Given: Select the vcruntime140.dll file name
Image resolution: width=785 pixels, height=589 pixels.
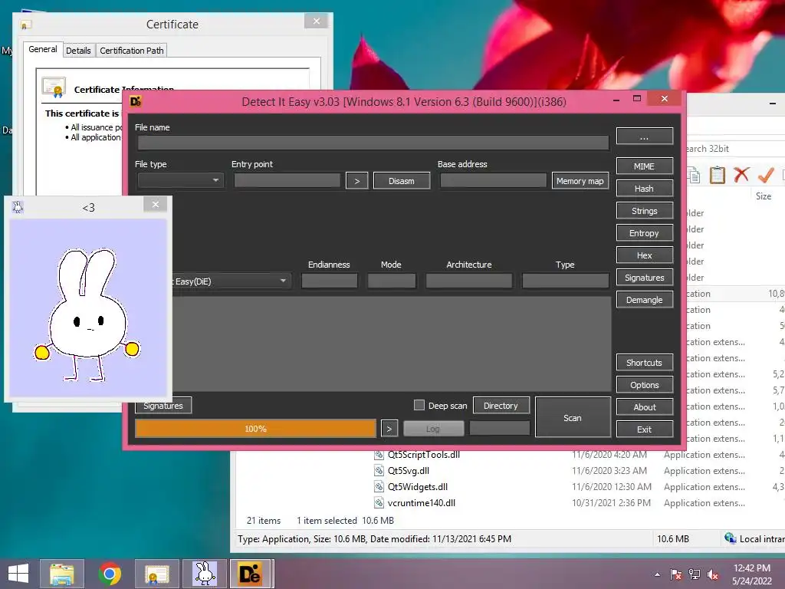Looking at the screenshot, I should 422,503.
